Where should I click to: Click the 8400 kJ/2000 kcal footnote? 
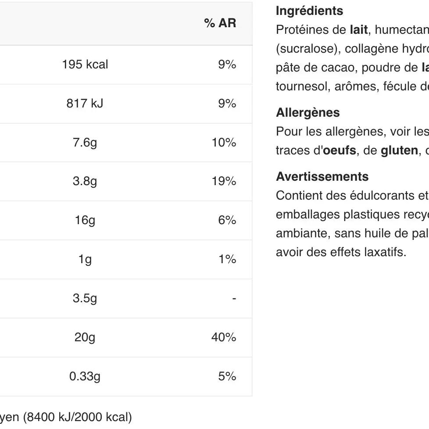(x=78, y=417)
